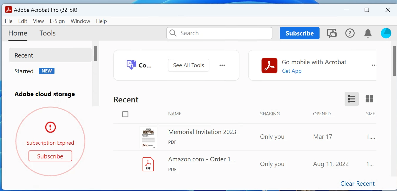397x191 pixels.
Task: Click the Memorial Invitation 2023 file name
Action: [202, 132]
